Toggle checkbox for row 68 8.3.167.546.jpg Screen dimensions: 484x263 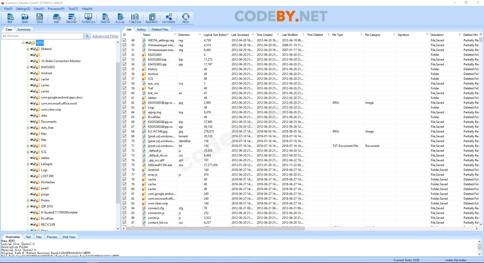pos(125,131)
